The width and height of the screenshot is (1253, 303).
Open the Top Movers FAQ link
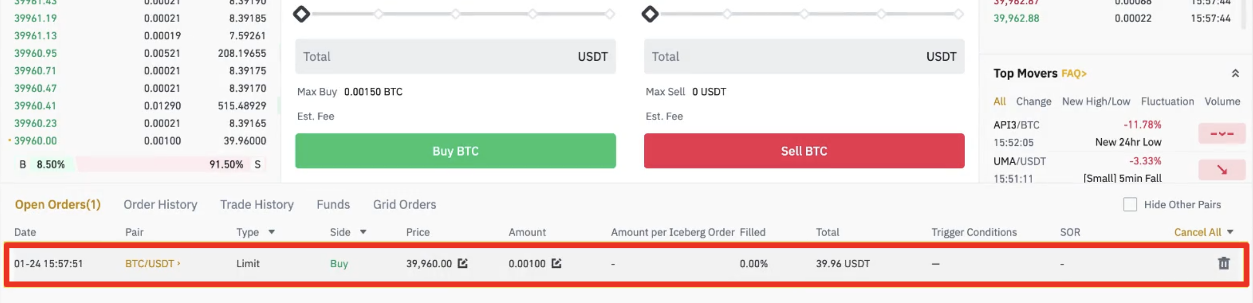1074,73
